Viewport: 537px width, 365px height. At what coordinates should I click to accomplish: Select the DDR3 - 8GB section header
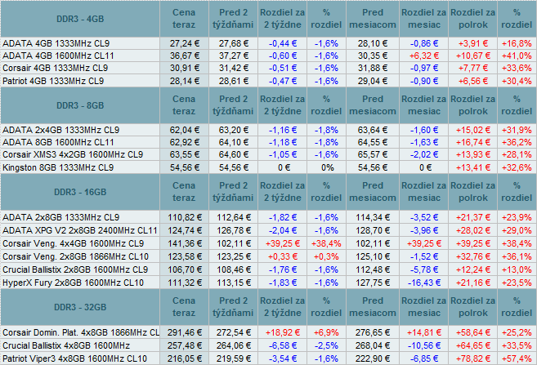(80, 105)
